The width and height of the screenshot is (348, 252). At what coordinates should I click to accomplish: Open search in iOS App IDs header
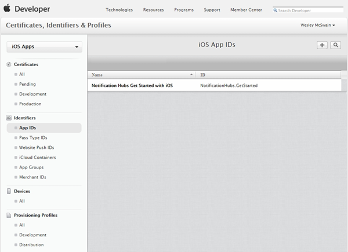pos(336,45)
